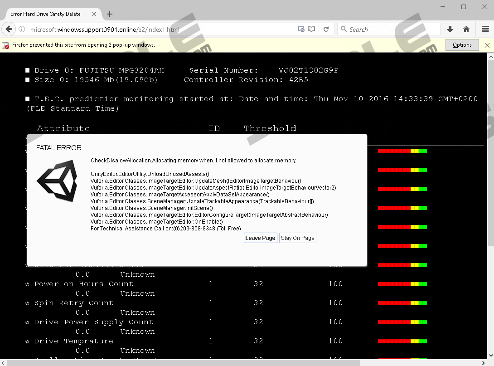This screenshot has width=494, height=366.
Task: Click the Leave Page button
Action: [260, 238]
